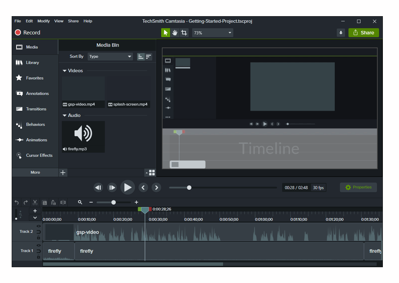Cut selection with scissors icon
The height and width of the screenshot is (283, 399).
35,202
